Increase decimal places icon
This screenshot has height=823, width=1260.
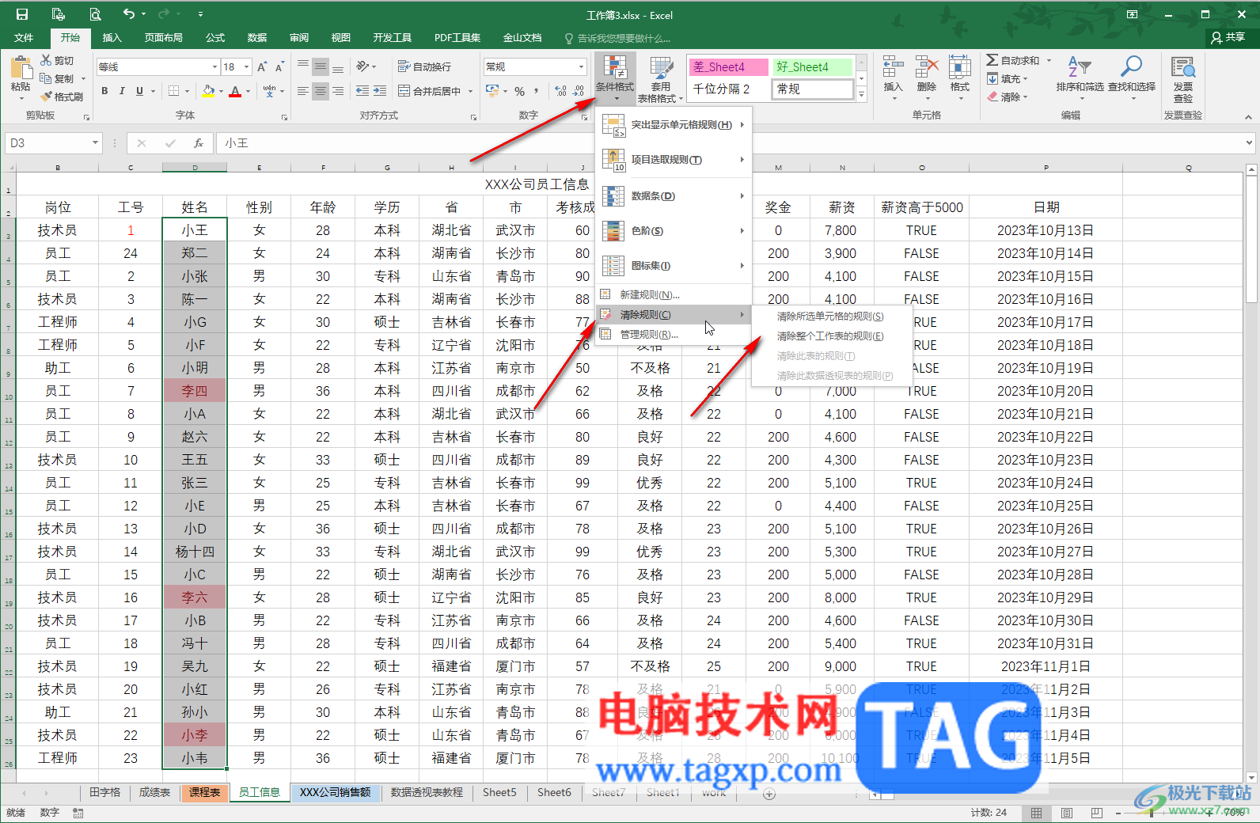click(x=560, y=91)
